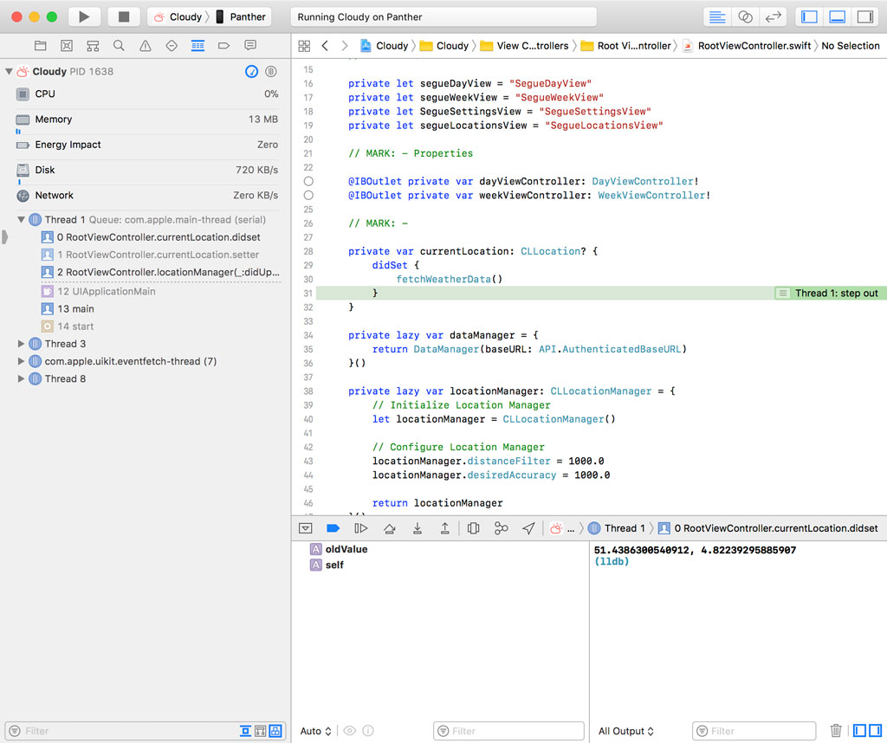Open the Debug Memory Graph tool
The image size is (887, 743).
[501, 528]
